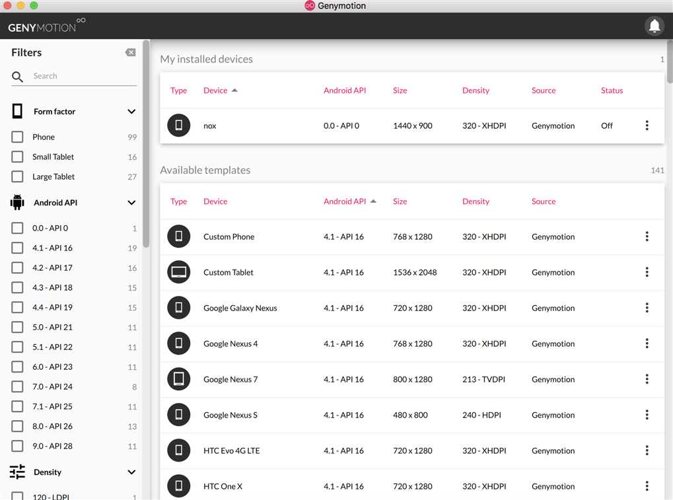673x500 pixels.
Task: Click the Google Nexus 4 type icon
Action: coord(178,343)
